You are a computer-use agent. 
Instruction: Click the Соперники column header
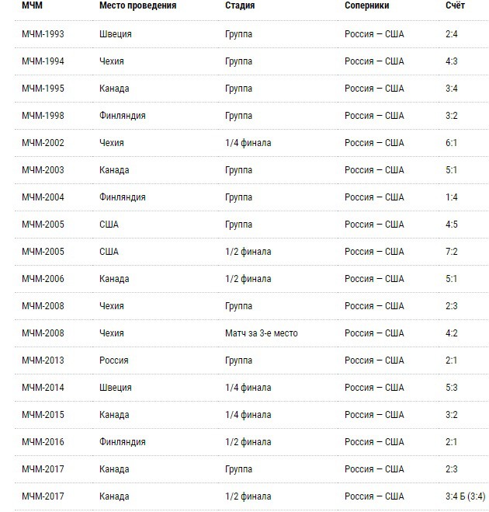point(366,6)
